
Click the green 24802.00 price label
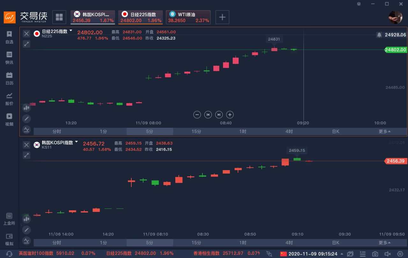(395, 50)
